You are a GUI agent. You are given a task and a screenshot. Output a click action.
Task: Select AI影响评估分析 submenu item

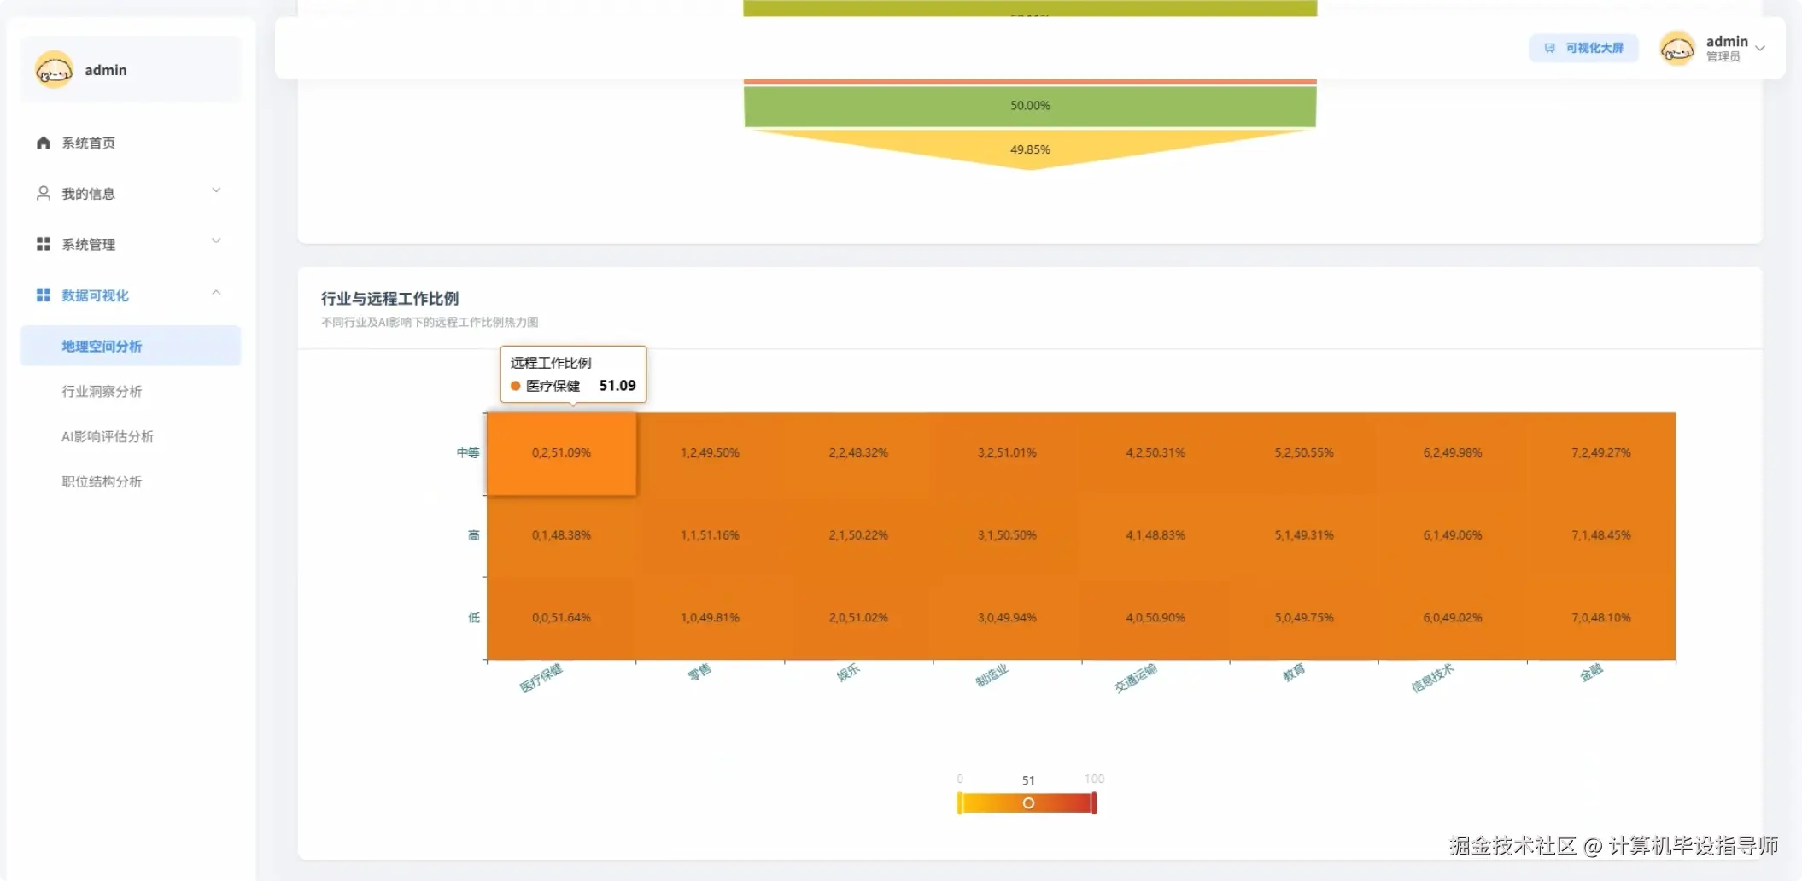pyautogui.click(x=131, y=436)
